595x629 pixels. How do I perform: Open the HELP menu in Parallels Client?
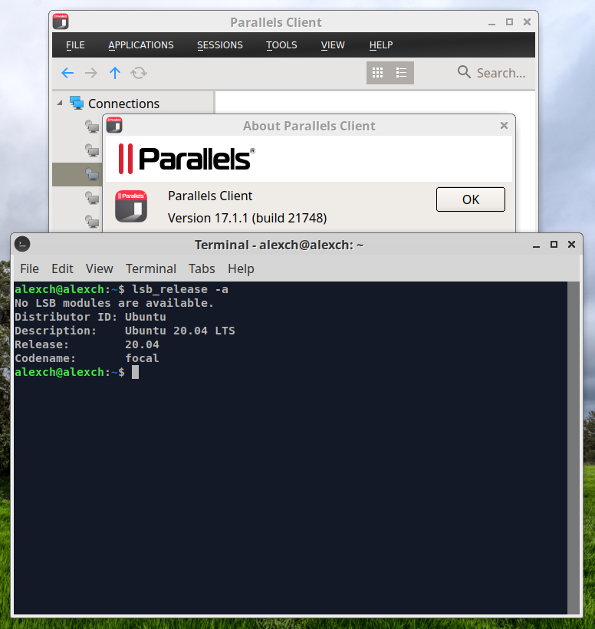(381, 45)
